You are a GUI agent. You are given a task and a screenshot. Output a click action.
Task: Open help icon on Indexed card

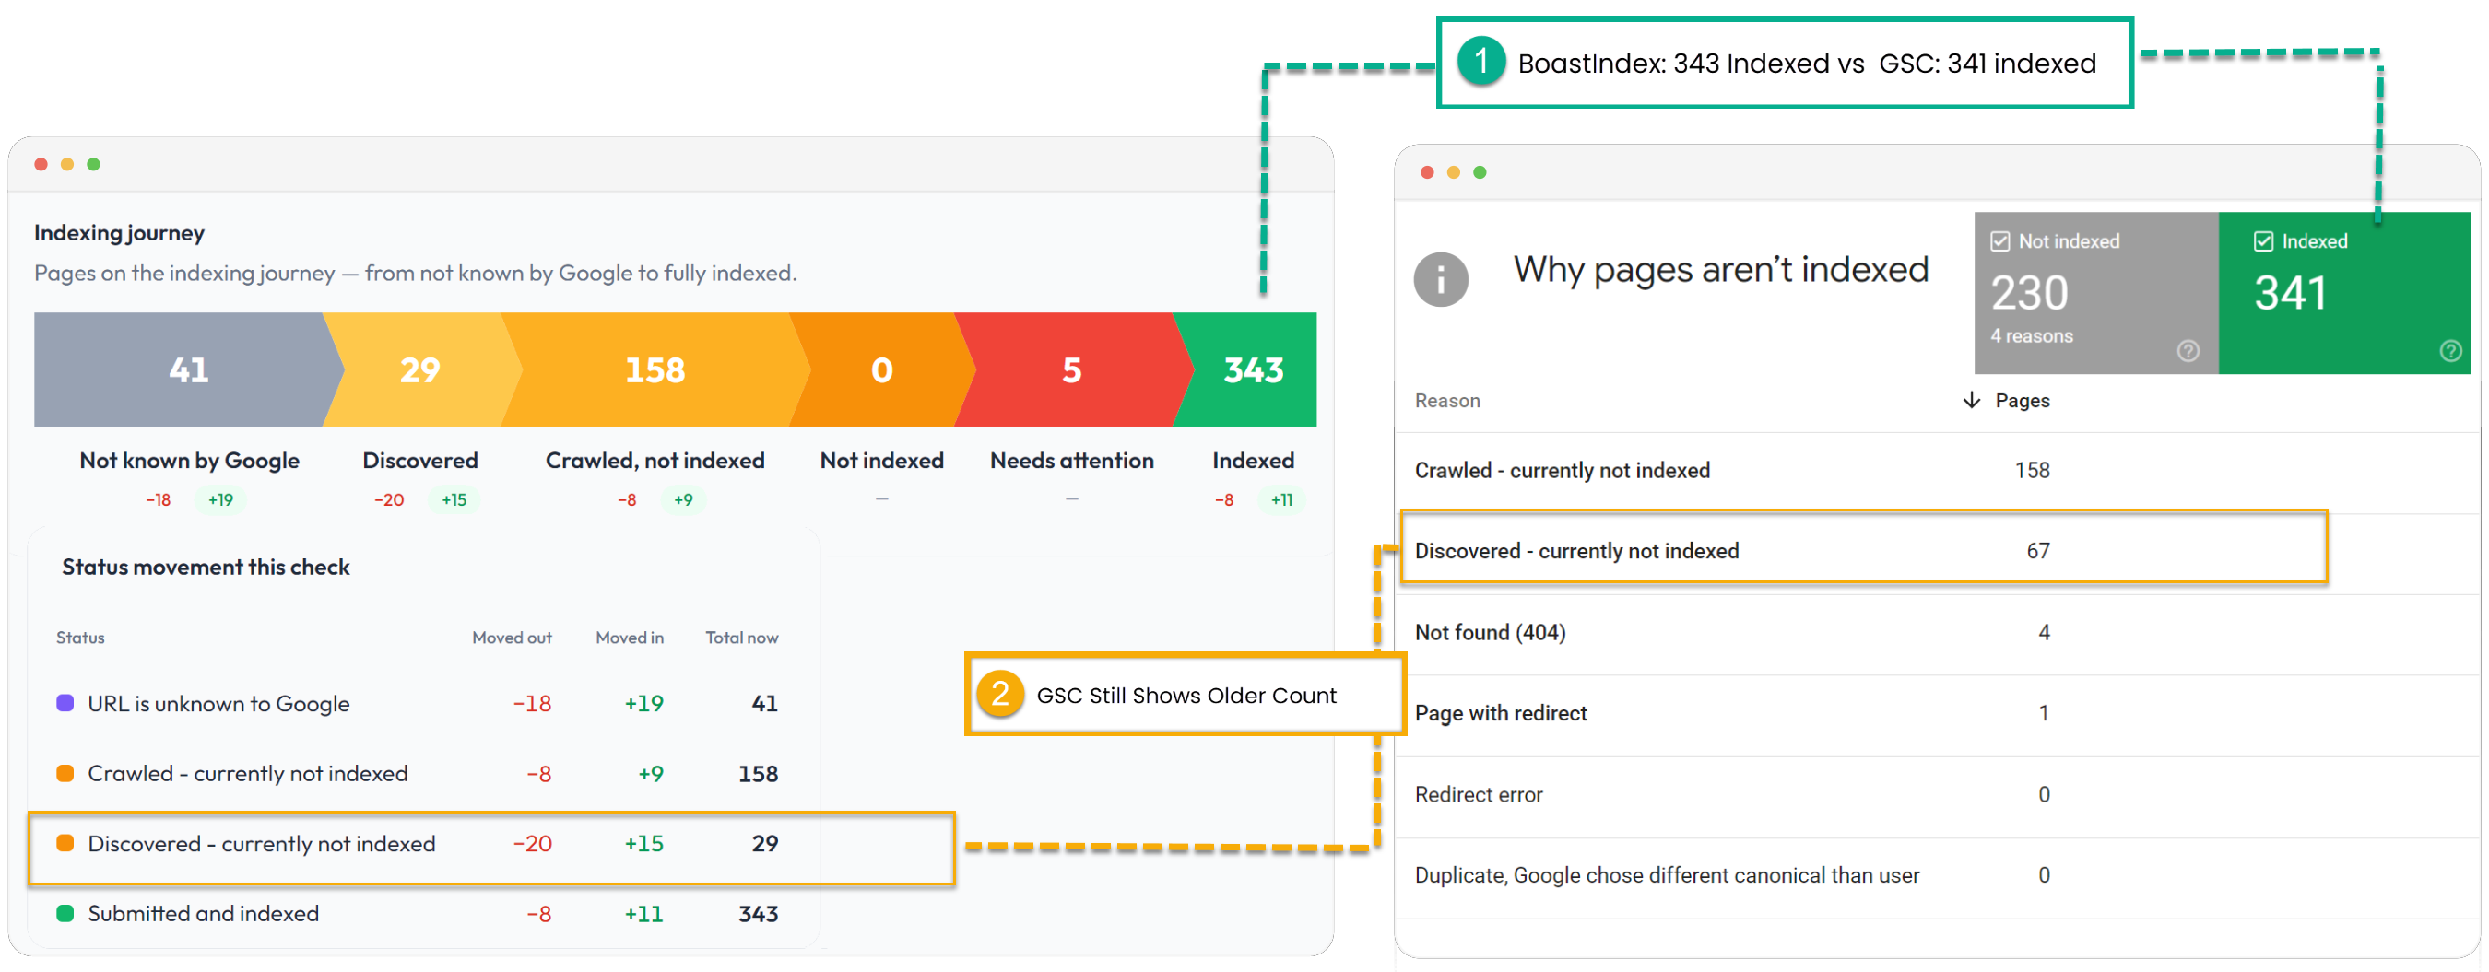coord(2450,350)
